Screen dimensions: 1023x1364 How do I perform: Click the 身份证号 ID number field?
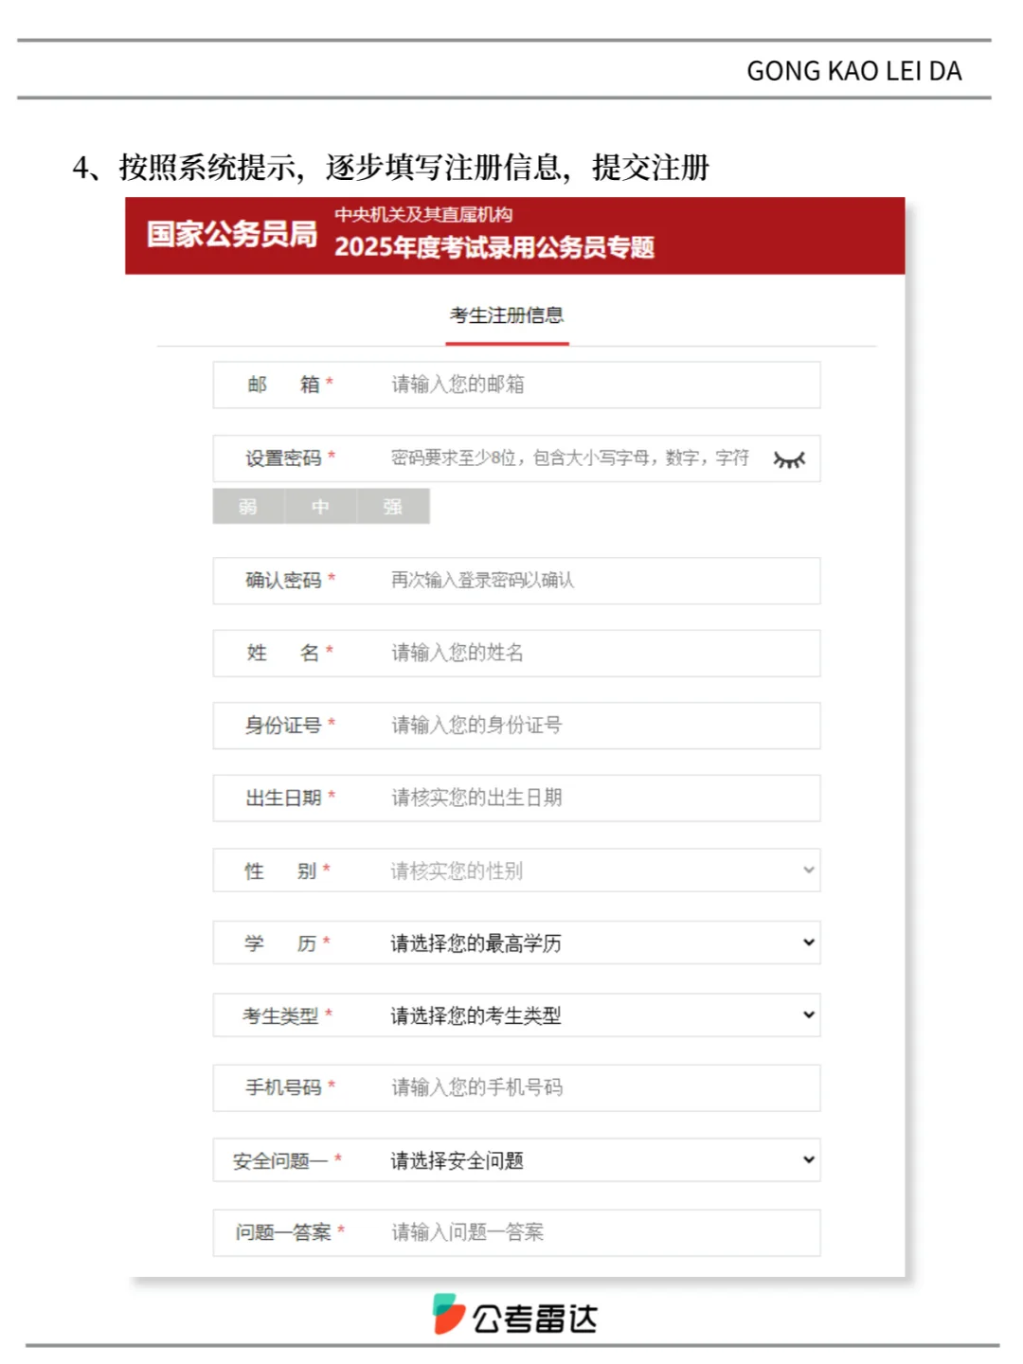[x=516, y=726]
